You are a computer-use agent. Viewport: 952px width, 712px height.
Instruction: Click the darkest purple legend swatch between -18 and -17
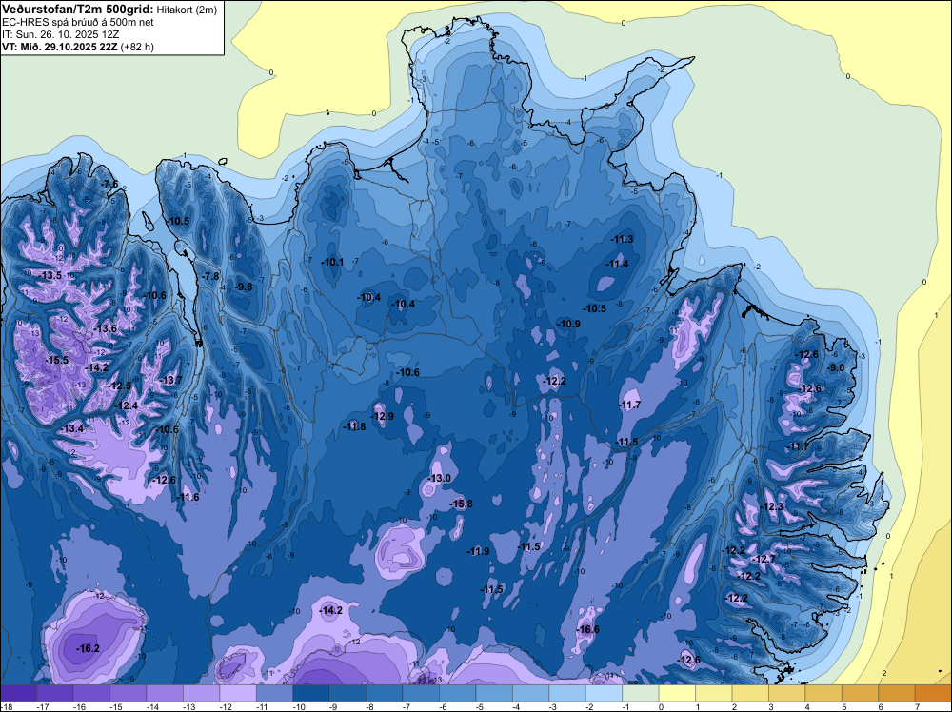(19, 693)
